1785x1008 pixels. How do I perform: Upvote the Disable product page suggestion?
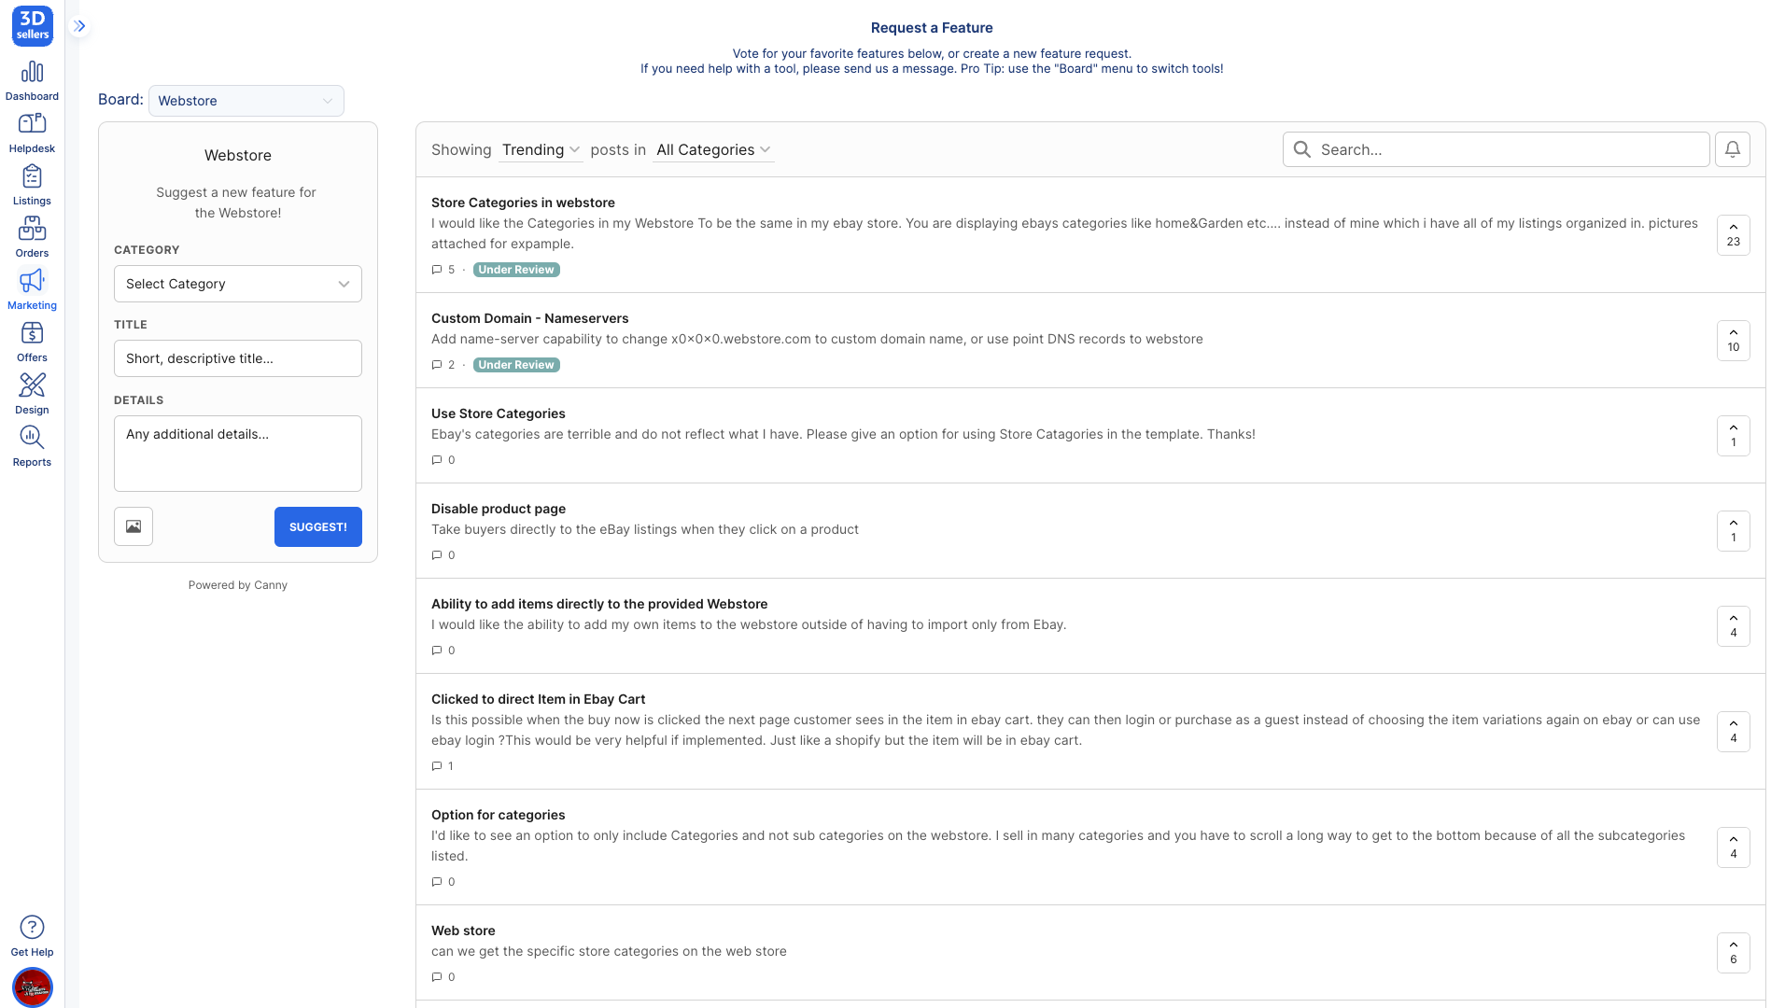click(x=1734, y=530)
